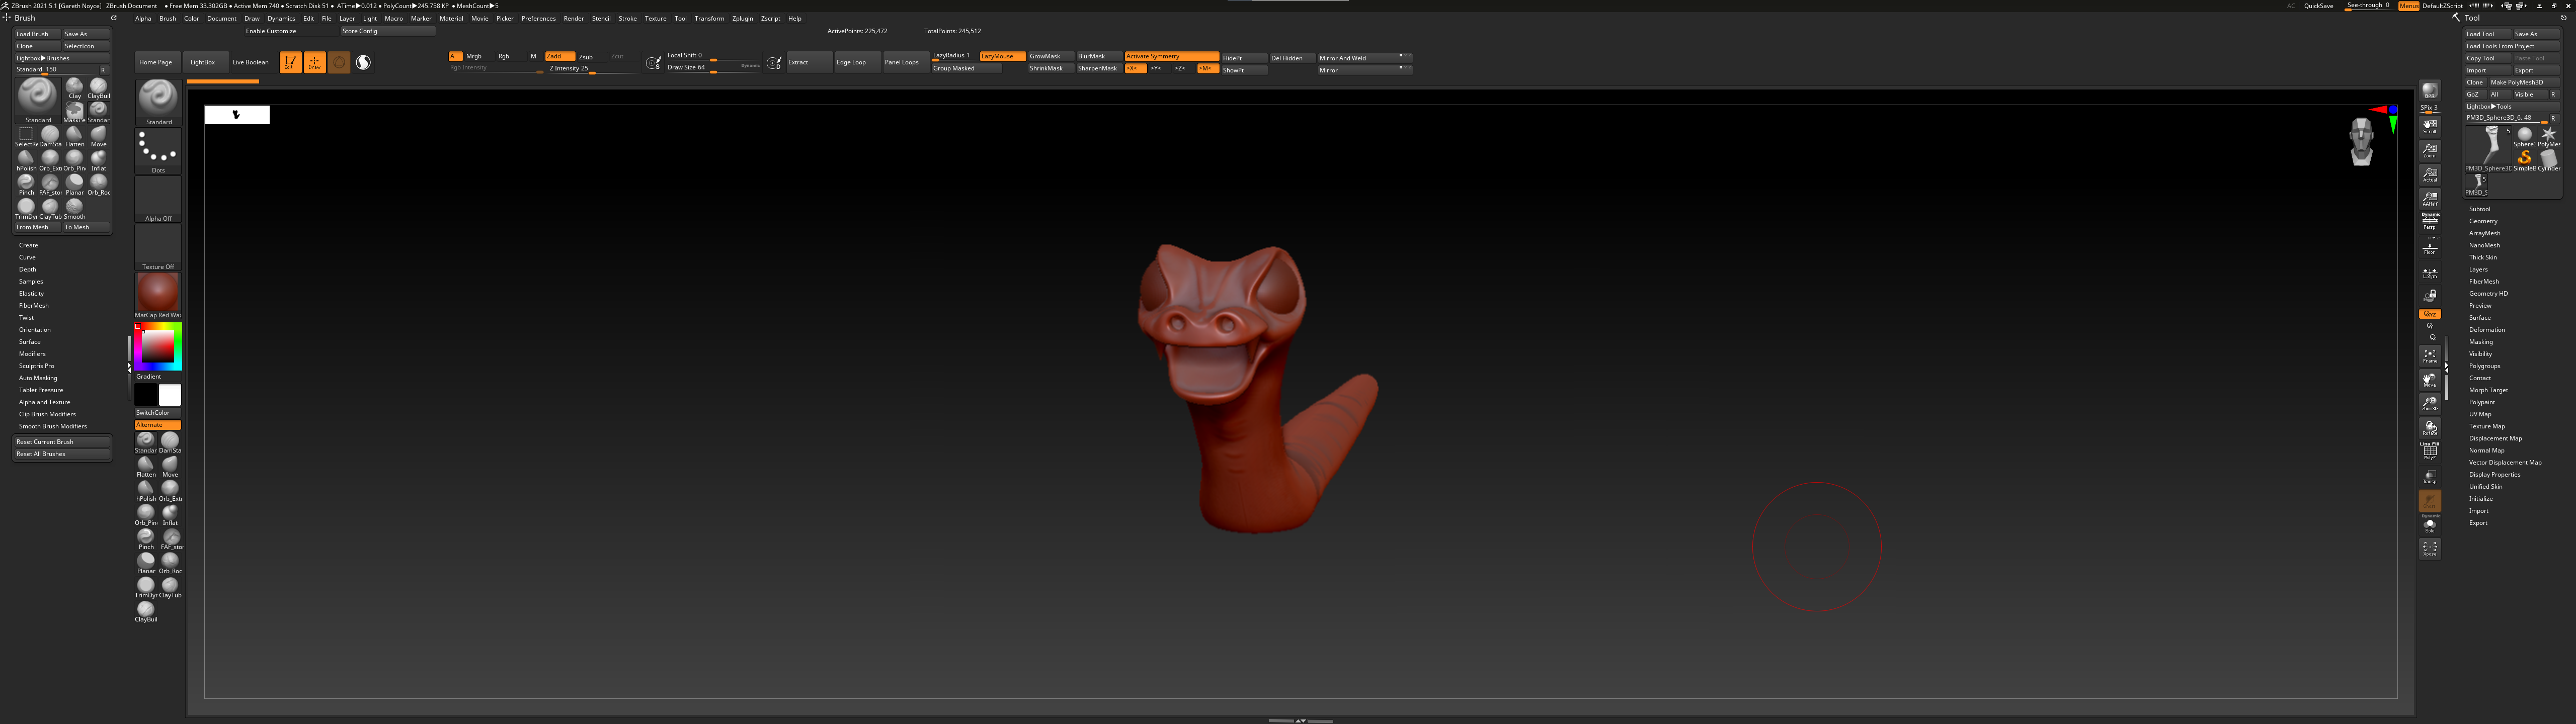Image resolution: width=2576 pixels, height=724 pixels.
Task: Click the BPR render icon
Action: 2429,92
